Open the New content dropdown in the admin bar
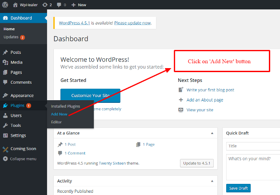Viewport: 280px width, 195px height. (79, 5)
